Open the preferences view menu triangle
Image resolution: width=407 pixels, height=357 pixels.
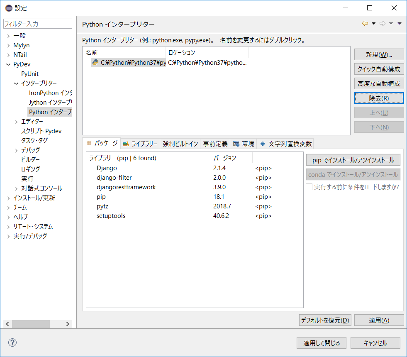point(400,24)
